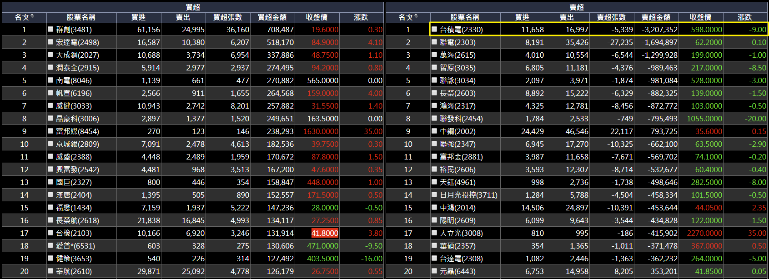Select 漲跌 header in 買超 table
Viewport: 769px width, 279px height.
click(362, 17)
